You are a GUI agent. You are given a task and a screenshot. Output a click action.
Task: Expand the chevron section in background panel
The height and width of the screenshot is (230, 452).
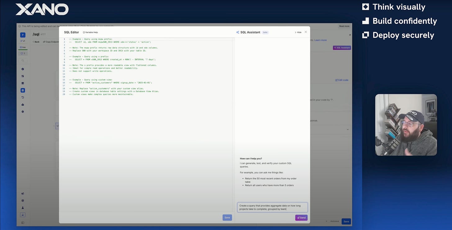(348, 129)
